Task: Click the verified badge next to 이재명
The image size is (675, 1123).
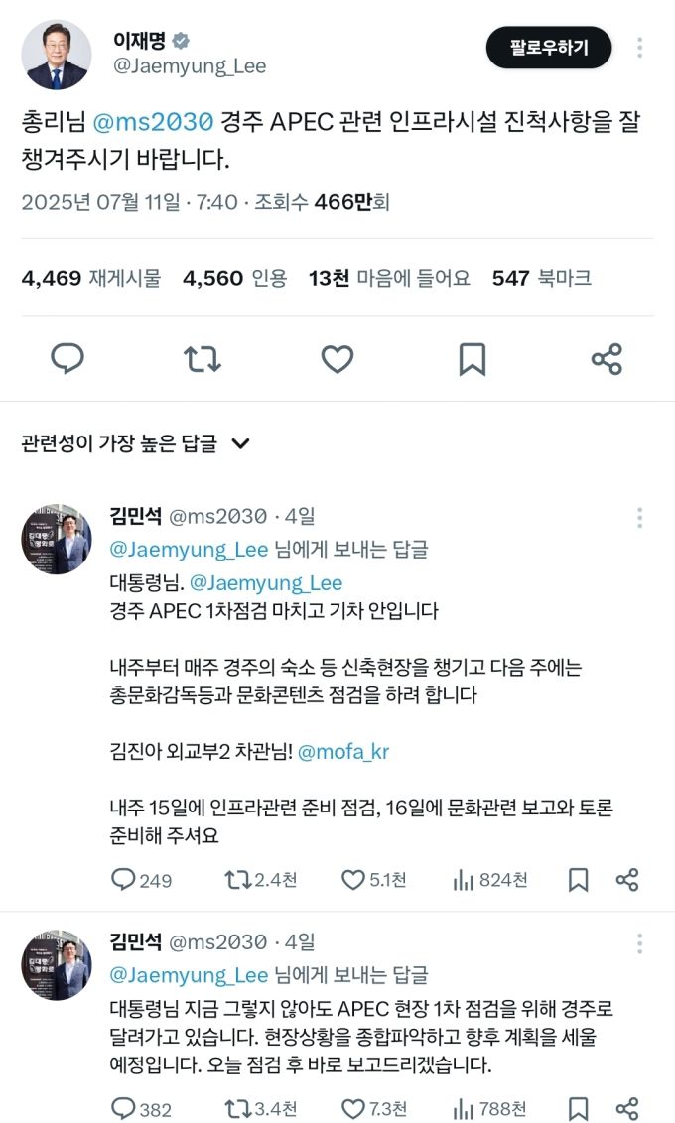Action: (183, 38)
